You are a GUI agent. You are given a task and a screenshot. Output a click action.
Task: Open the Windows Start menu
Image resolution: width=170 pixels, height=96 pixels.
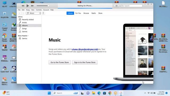(x=49, y=93)
